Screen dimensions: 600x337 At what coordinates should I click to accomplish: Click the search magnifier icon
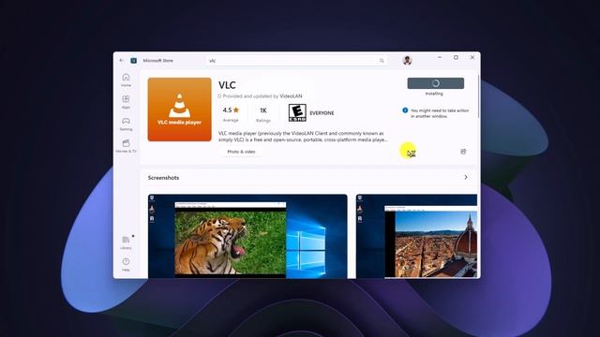(382, 60)
